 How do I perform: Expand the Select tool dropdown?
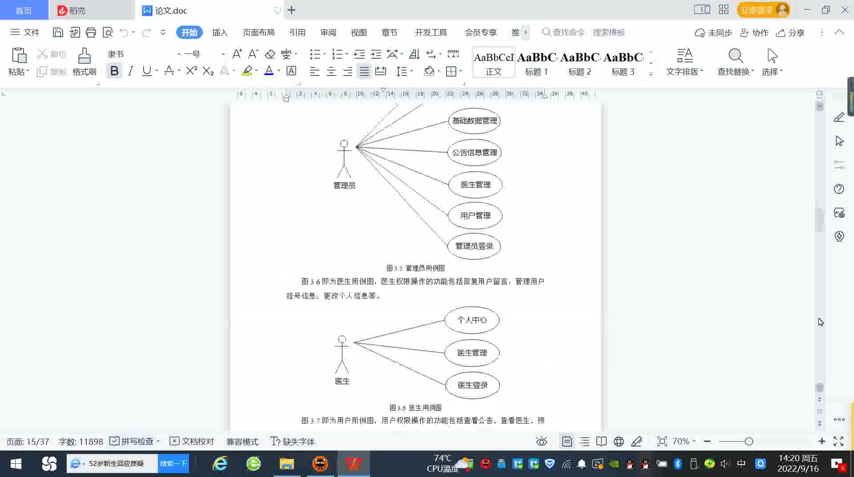[x=781, y=71]
